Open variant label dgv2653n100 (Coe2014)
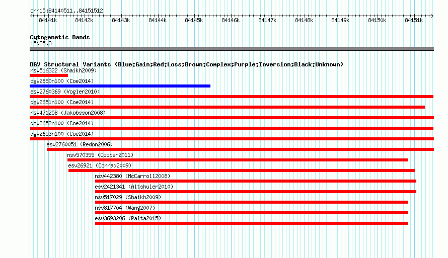The image size is (448, 258). (x=62, y=134)
